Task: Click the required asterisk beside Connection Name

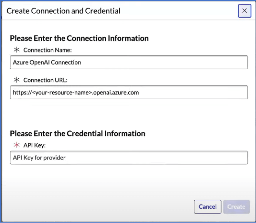Action: tap(17, 49)
